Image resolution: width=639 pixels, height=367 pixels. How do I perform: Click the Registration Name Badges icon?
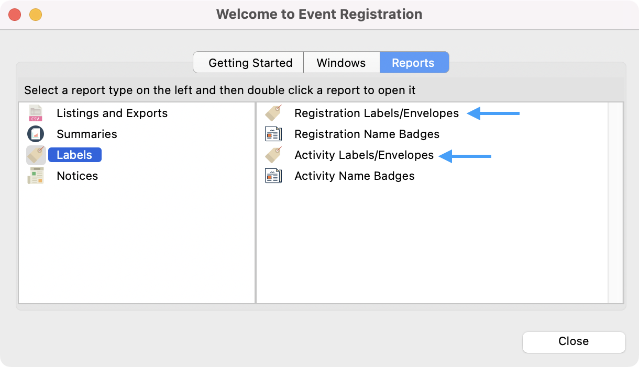coord(273,134)
